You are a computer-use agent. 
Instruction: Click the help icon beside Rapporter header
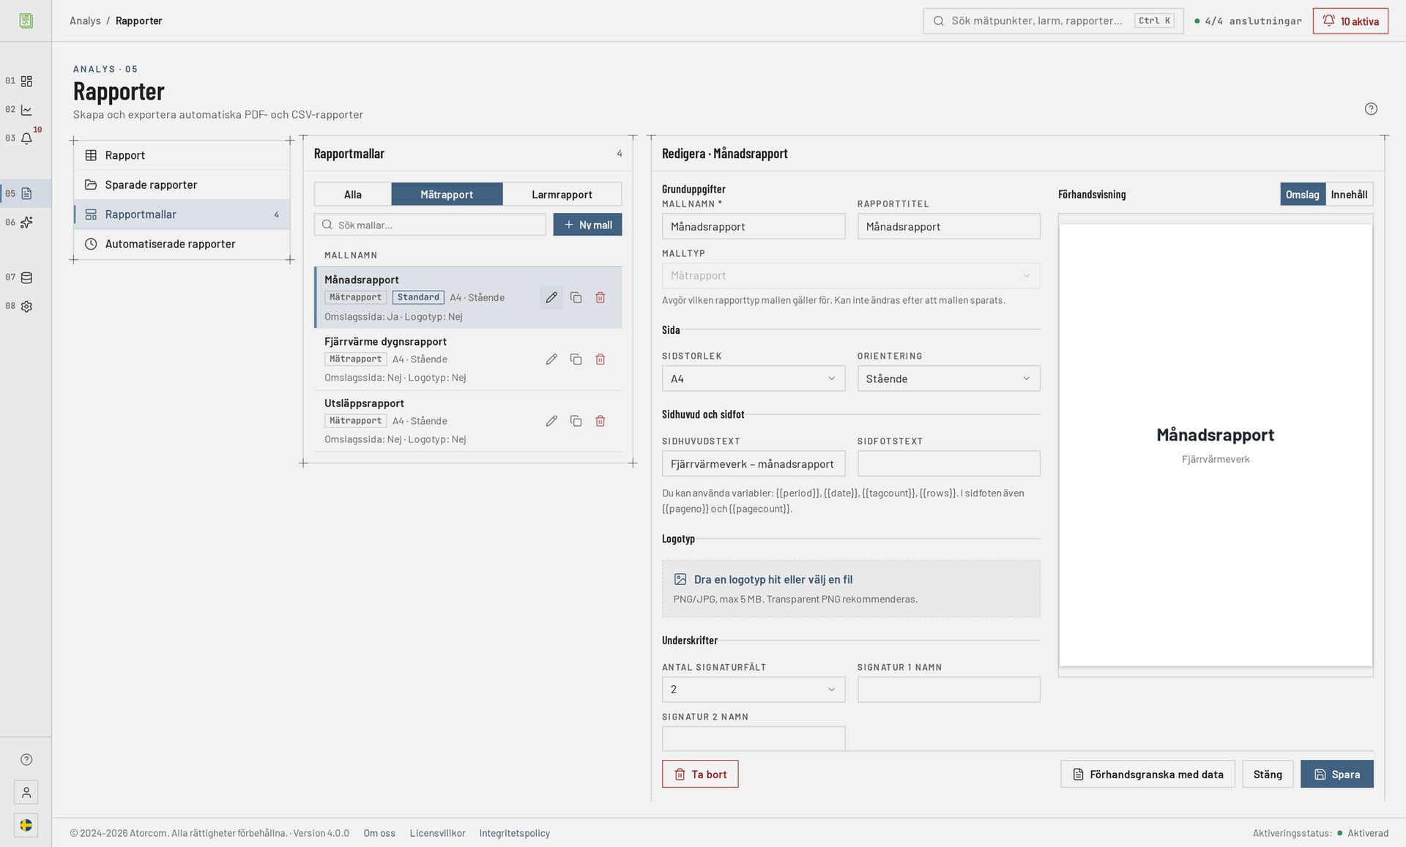point(1371,109)
